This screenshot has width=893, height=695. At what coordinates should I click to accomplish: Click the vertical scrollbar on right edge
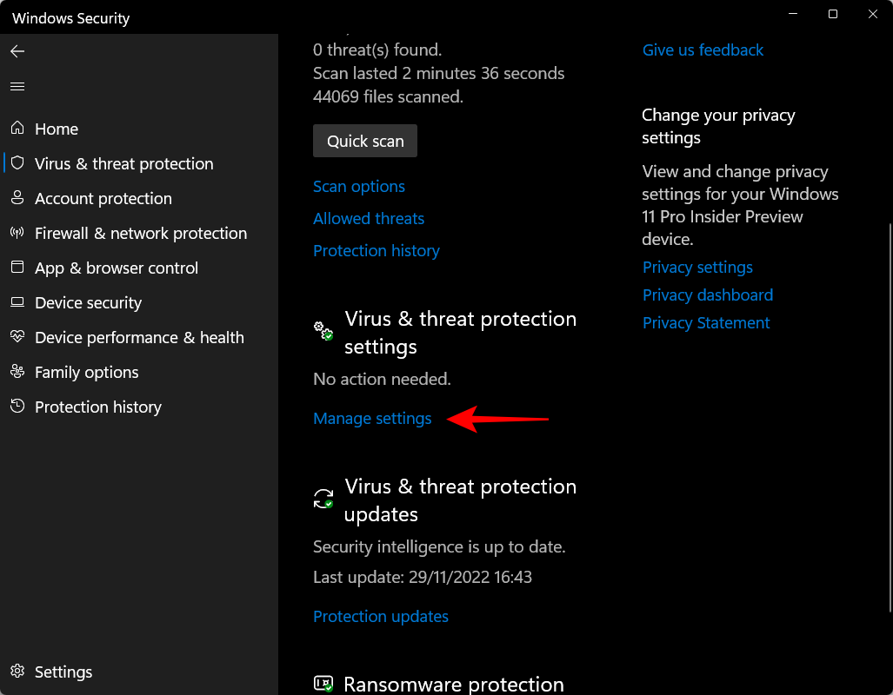(888, 417)
